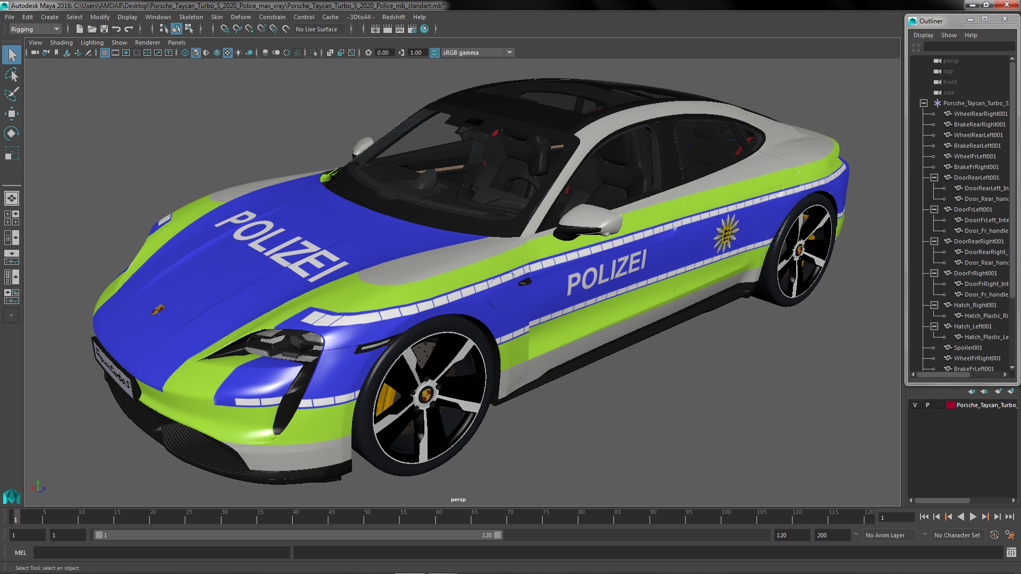Collapse Porsche_Taycan_Turbo_S root node
Screen dimensions: 1021x574
coord(924,103)
